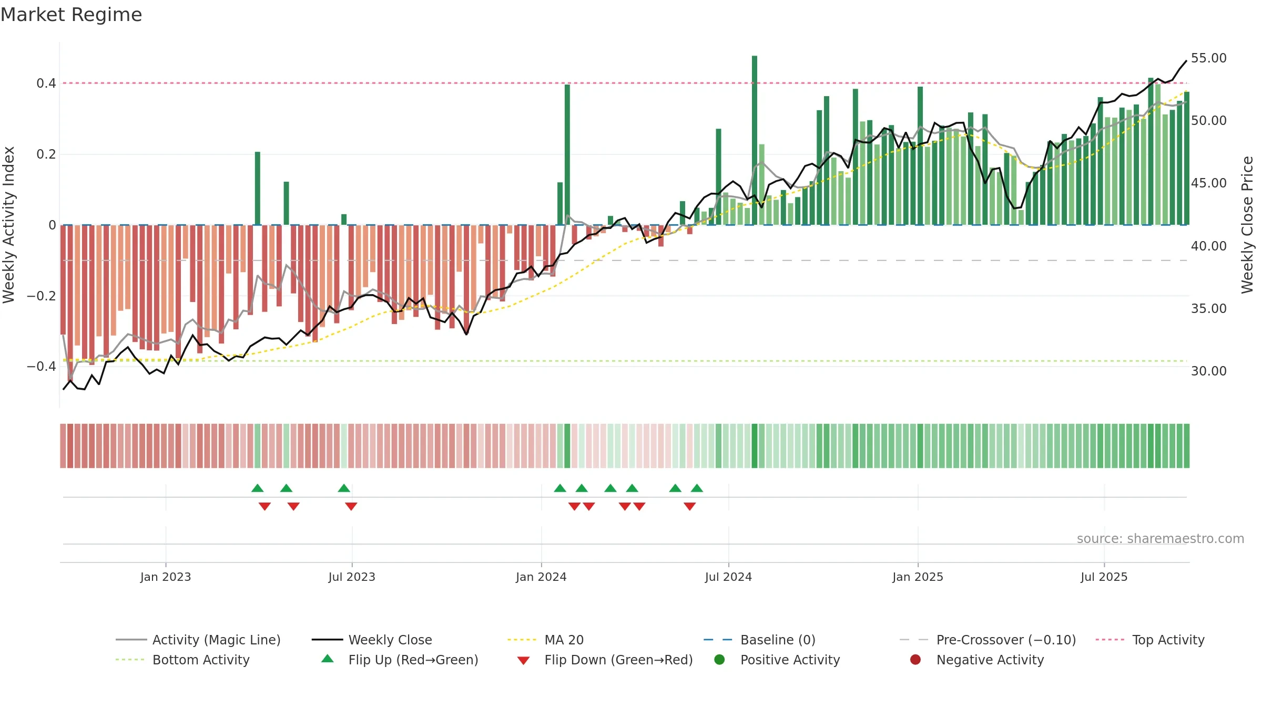Toggle Bottom Activity legend entry
1262x709 pixels.
point(182,660)
